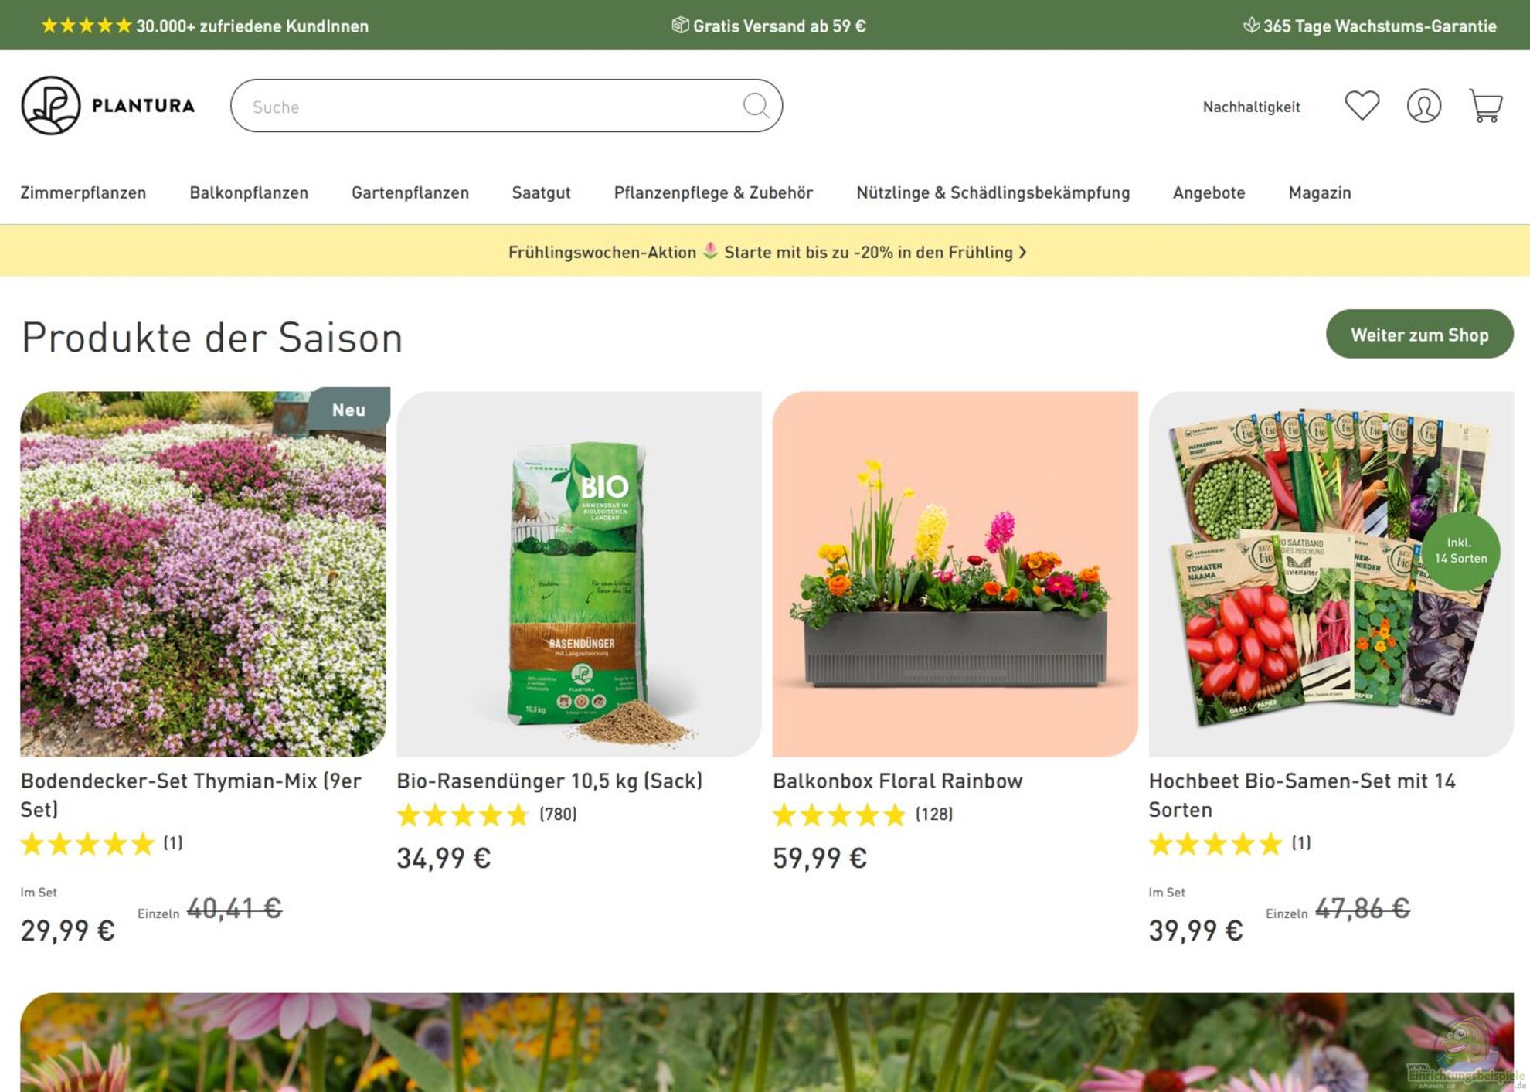Open the user account icon

click(x=1423, y=105)
